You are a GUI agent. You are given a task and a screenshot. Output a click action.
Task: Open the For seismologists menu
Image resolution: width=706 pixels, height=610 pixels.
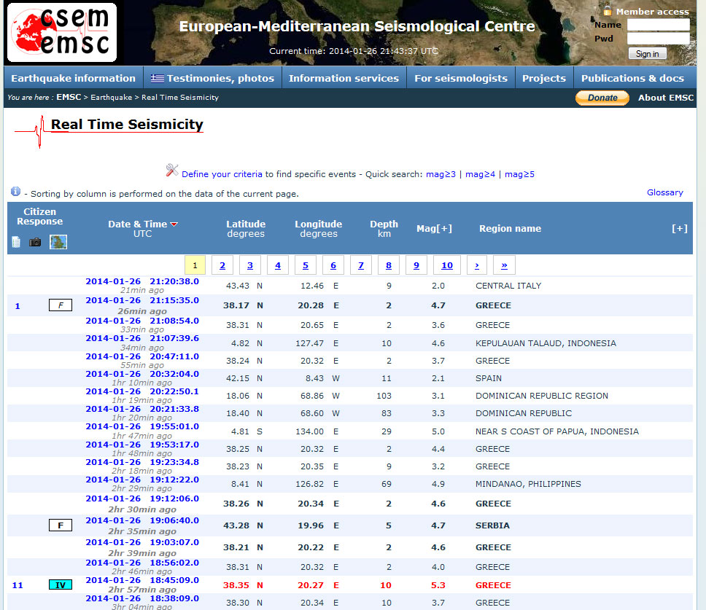pyautogui.click(x=460, y=78)
